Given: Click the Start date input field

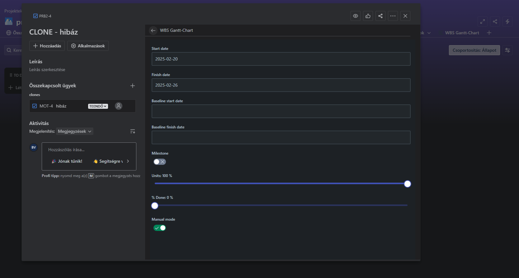Looking at the screenshot, I should [281, 59].
